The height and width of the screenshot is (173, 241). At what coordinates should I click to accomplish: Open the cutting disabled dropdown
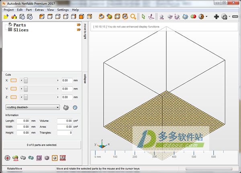pyautogui.click(x=33, y=107)
